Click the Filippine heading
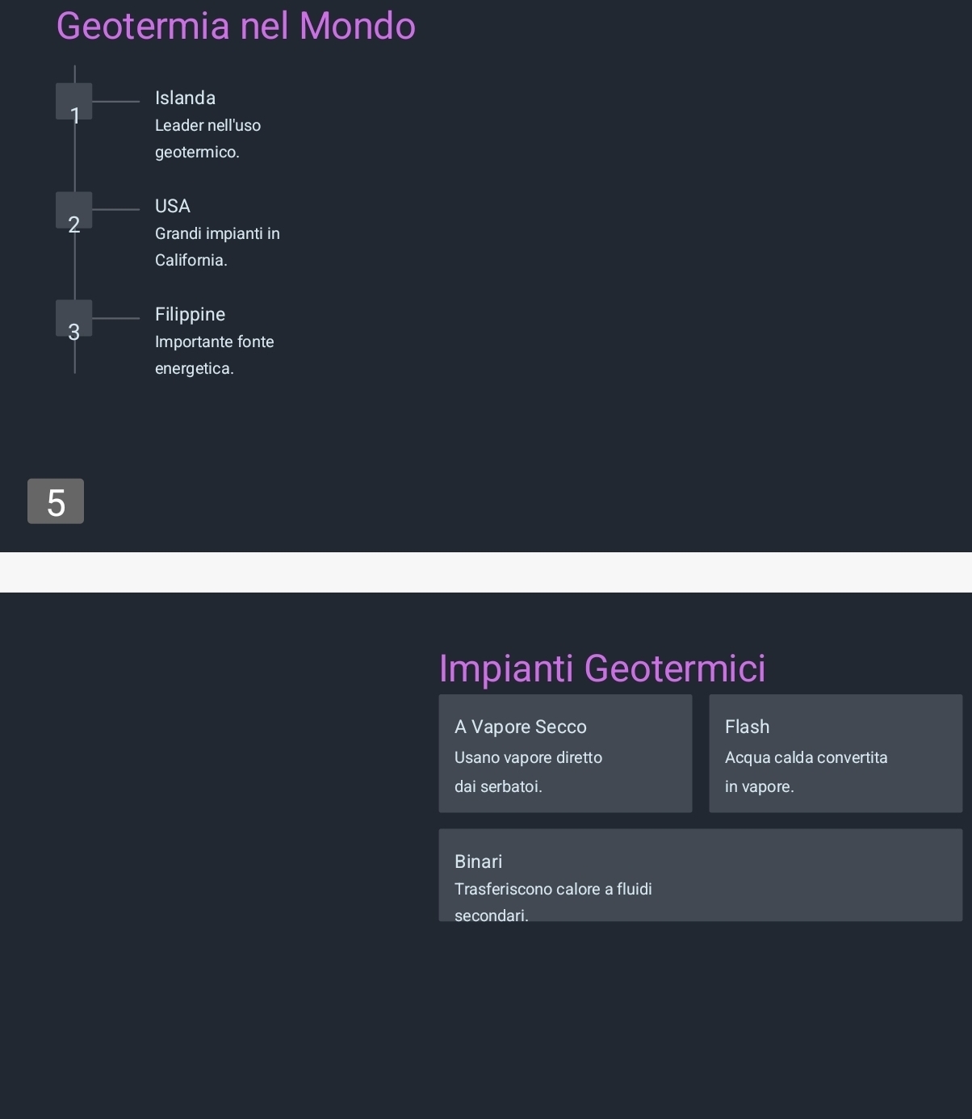This screenshot has width=972, height=1119. [x=190, y=314]
